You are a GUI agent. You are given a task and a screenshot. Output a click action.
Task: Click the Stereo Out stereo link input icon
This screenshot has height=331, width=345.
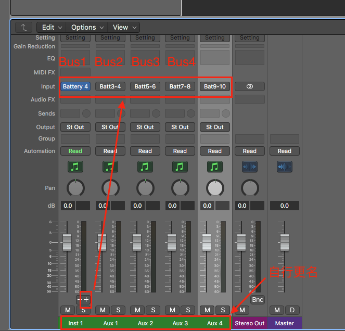[x=250, y=86]
